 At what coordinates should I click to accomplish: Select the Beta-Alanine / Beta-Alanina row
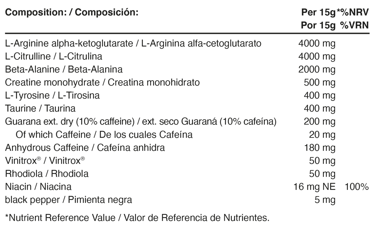(64, 69)
